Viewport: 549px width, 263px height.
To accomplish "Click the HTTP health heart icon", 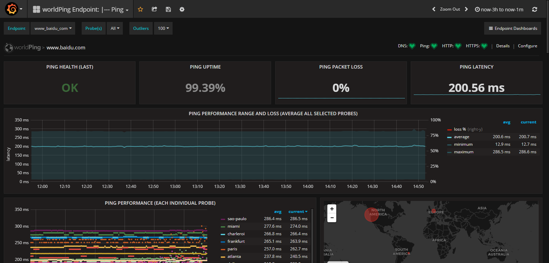I will coord(458,46).
